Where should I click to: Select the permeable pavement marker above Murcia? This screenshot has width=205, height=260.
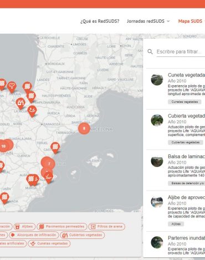click(x=30, y=180)
